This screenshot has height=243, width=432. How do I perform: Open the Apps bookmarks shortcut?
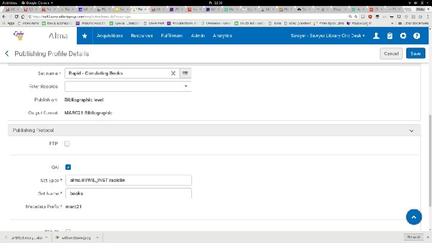pos(8,23)
